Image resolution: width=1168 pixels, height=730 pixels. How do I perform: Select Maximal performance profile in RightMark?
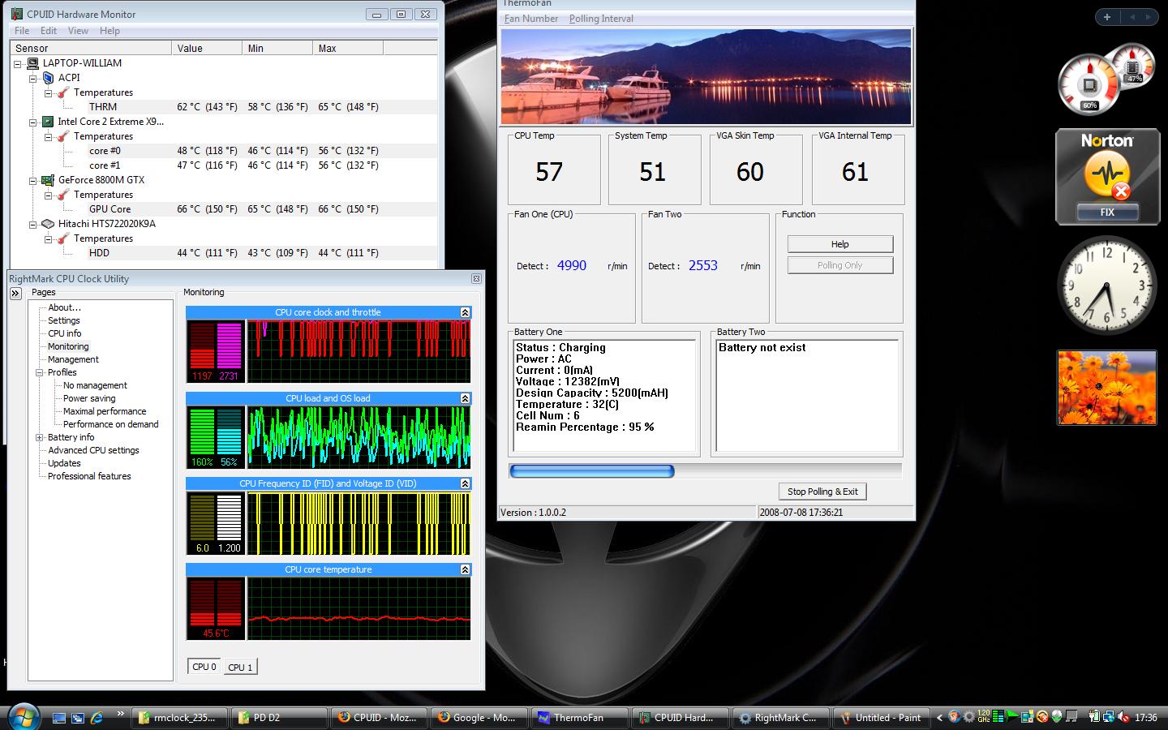pyautogui.click(x=105, y=411)
